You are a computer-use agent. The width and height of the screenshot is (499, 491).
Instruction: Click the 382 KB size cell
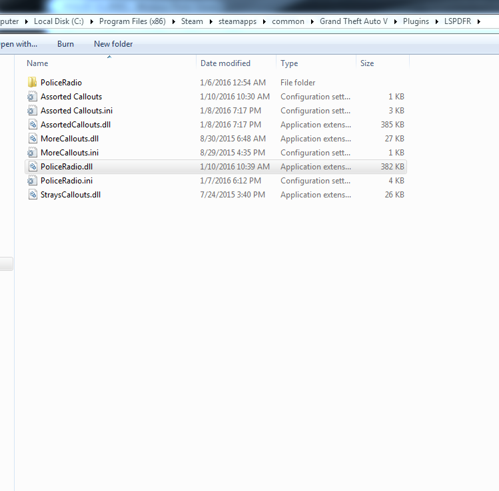click(x=392, y=167)
